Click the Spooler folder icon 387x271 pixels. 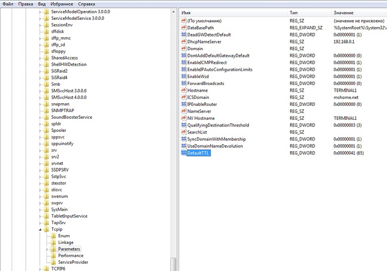(x=46, y=131)
